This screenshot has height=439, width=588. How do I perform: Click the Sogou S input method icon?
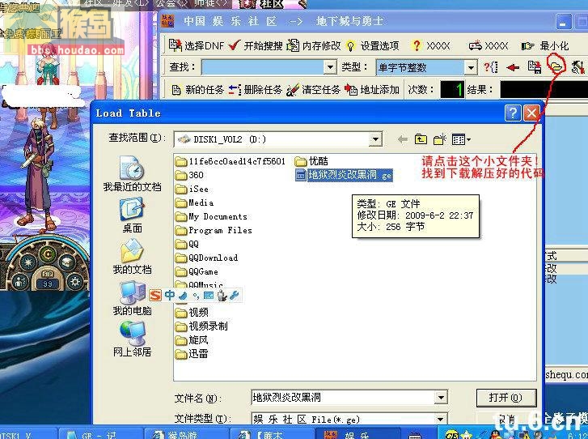tap(154, 295)
